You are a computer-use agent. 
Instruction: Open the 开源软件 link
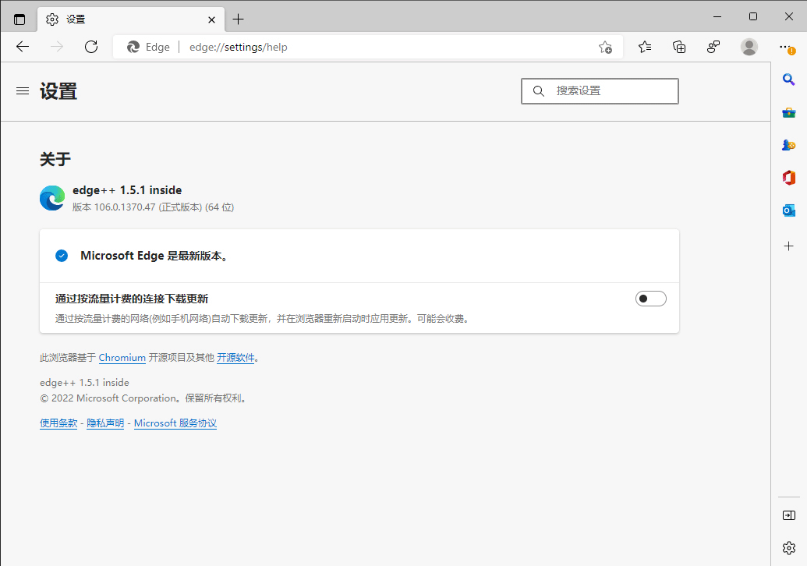(x=235, y=358)
